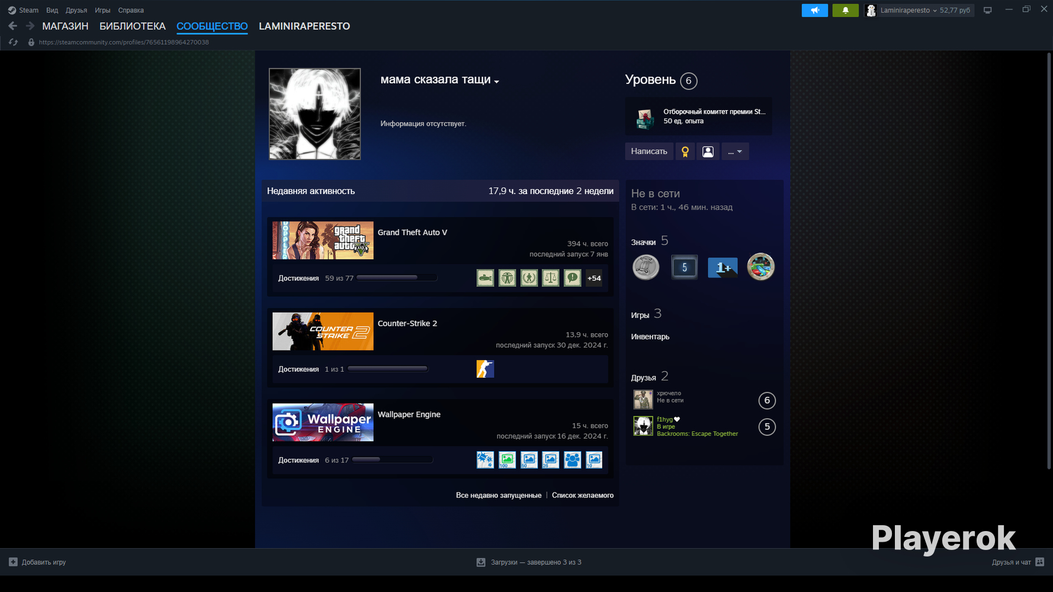
Task: Open the Инвентарь link
Action: click(x=650, y=337)
